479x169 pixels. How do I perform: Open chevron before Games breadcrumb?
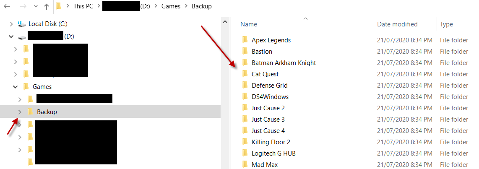(156, 6)
